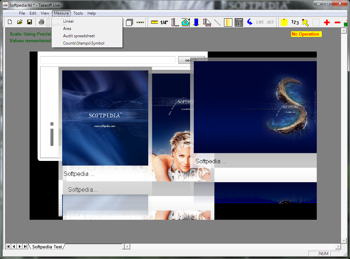Viewport: 350px width, 259px height.
Task: Open the View menu
Action: pyautogui.click(x=45, y=13)
